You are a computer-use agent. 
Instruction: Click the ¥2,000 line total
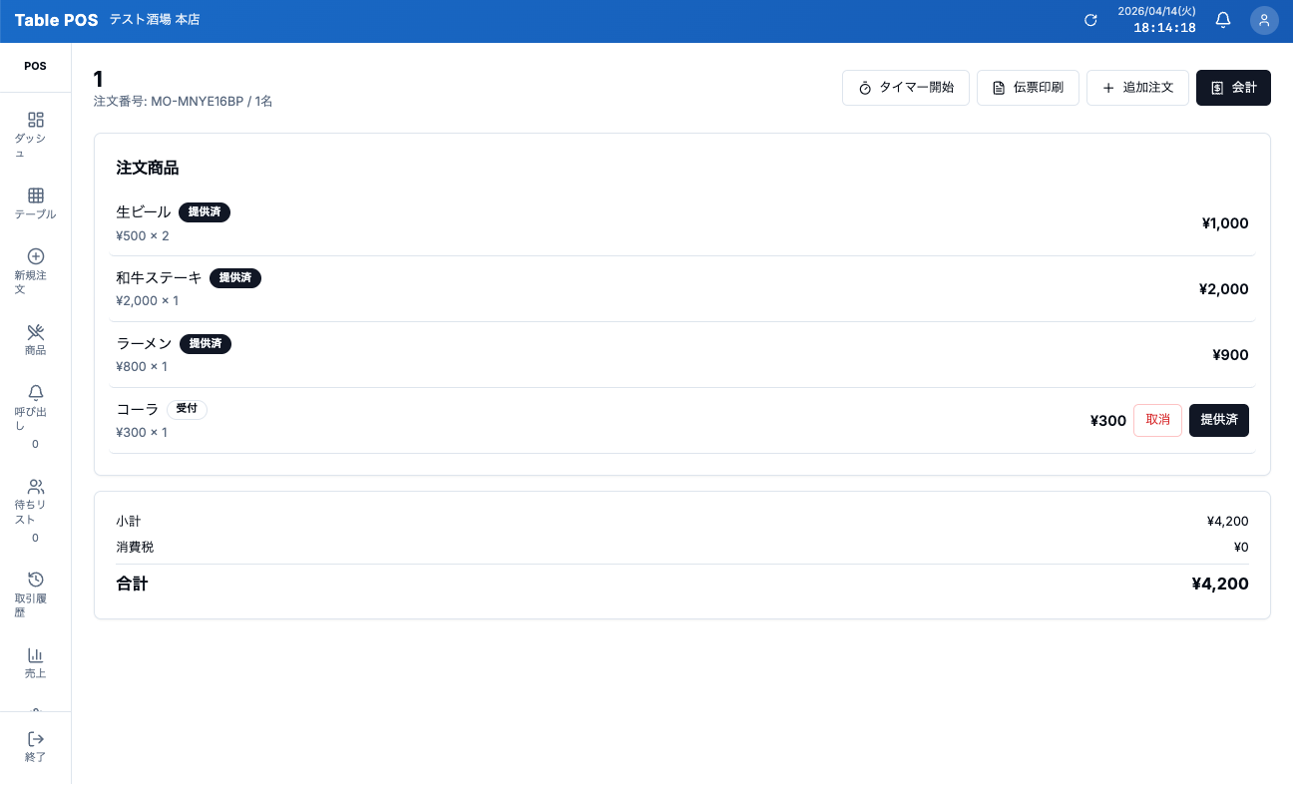click(x=1224, y=289)
